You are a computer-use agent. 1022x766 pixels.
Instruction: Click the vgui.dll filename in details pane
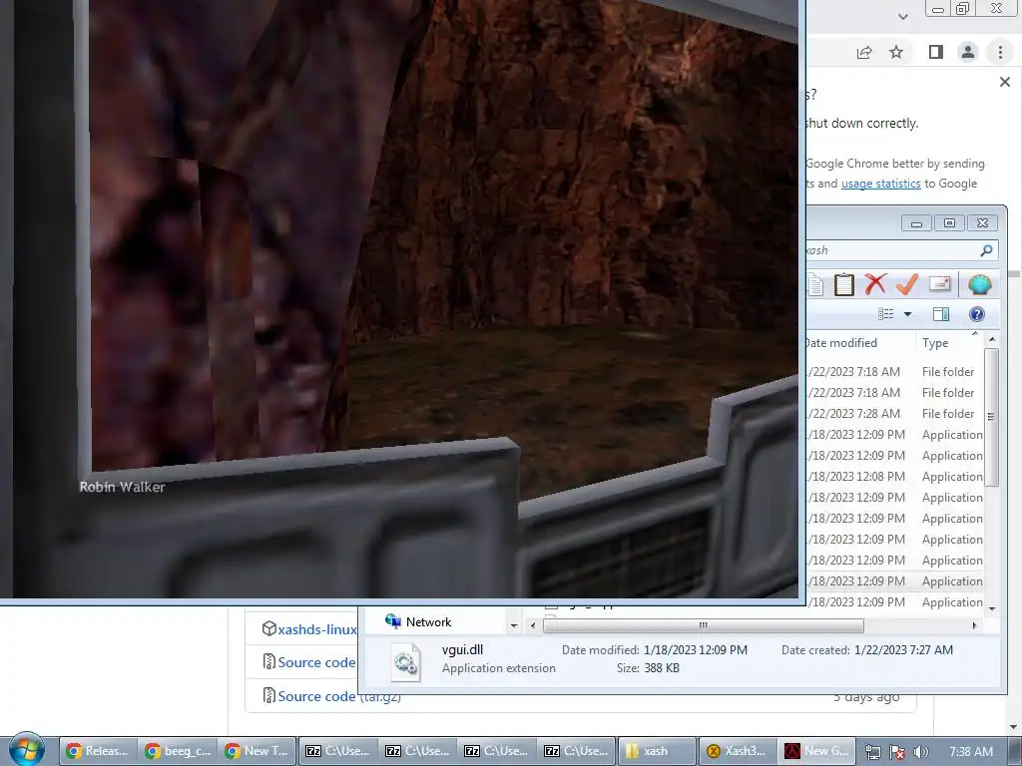pos(462,650)
